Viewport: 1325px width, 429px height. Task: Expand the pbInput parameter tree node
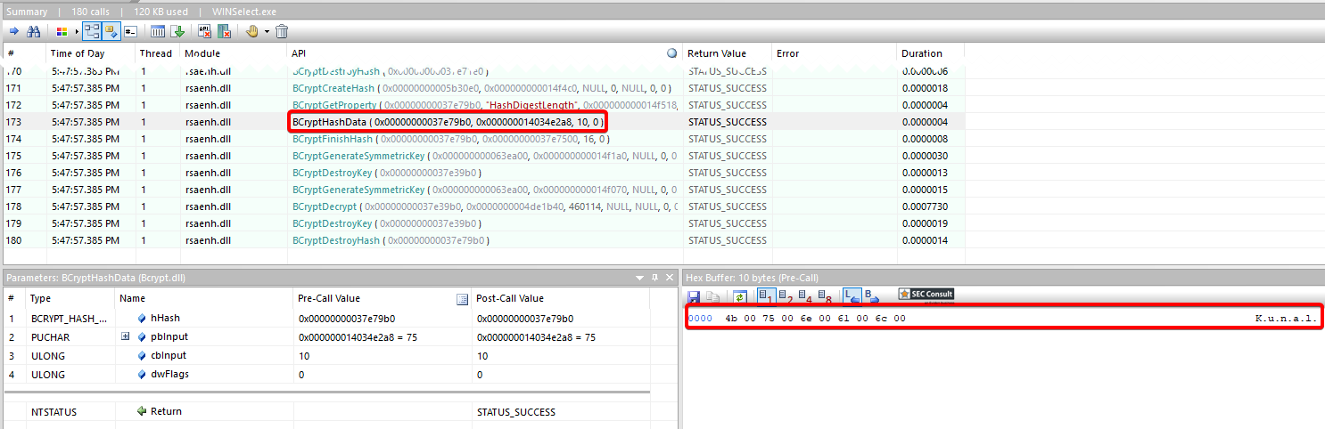click(126, 337)
